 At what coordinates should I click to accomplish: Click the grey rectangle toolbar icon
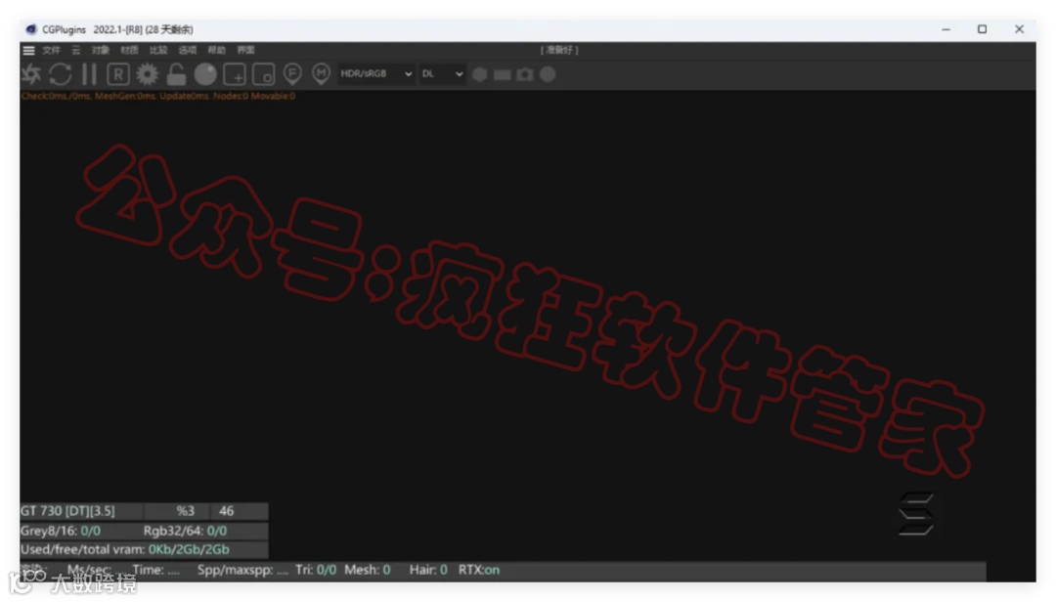(503, 74)
